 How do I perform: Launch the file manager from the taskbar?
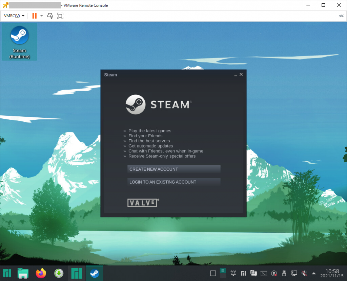(x=23, y=273)
